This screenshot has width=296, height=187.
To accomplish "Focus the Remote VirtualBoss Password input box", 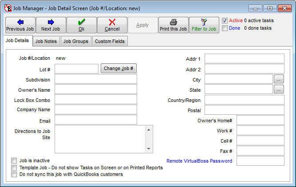I will point(260,161).
